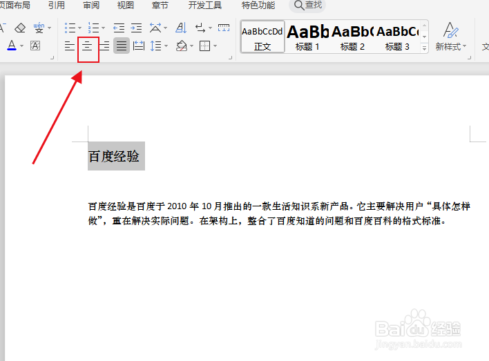Viewport: 489px width, 361px height.
Task: Click the clear formatting eraser icon
Action: [20, 28]
